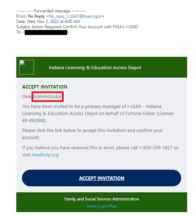Click the Forwarded message divider line

51,11
